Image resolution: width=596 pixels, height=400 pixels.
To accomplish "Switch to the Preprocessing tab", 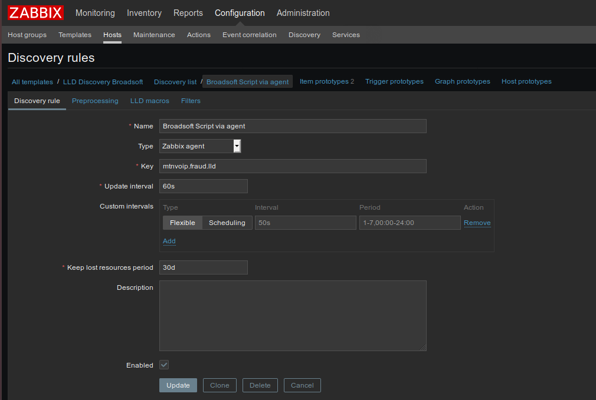I will point(95,101).
